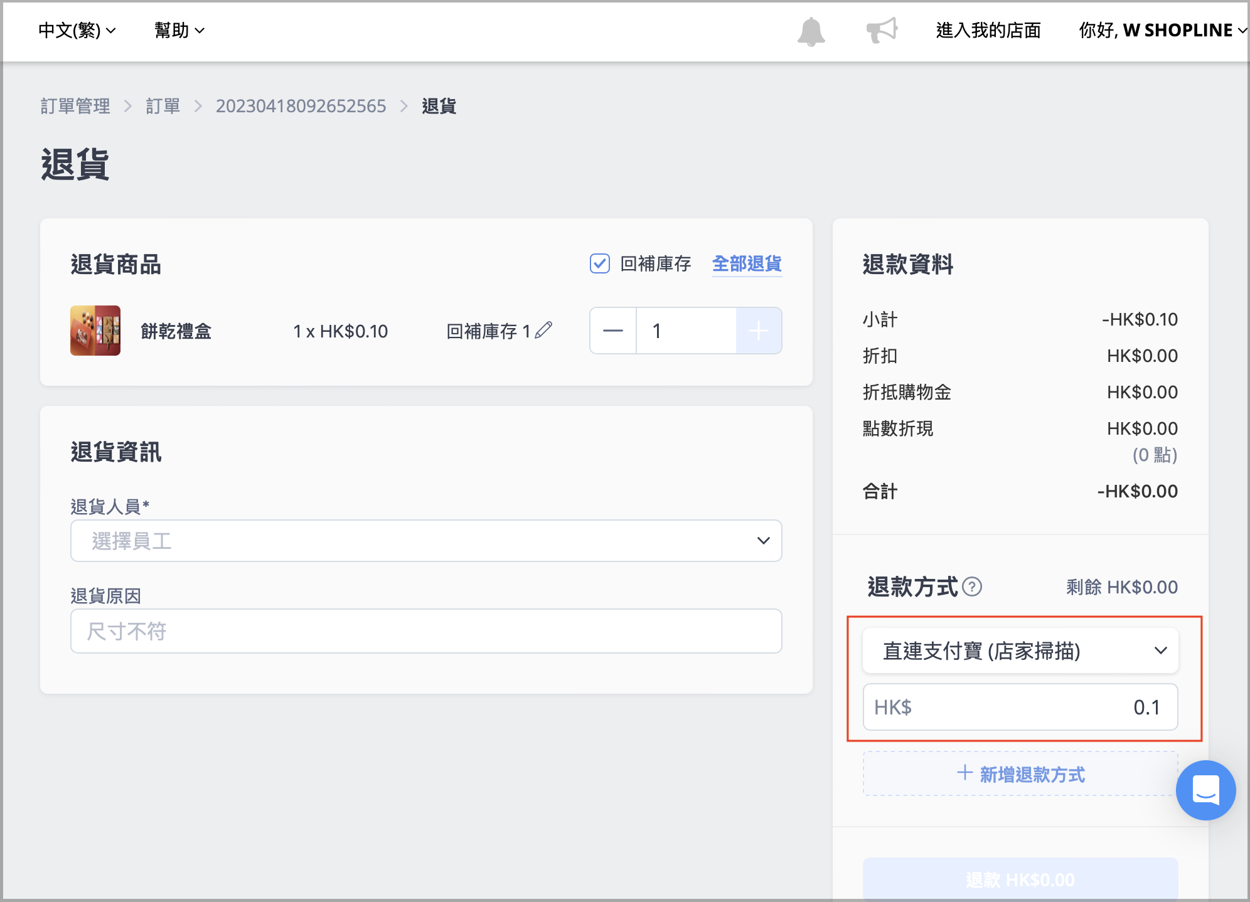Click the (0 點) points text

1155,455
